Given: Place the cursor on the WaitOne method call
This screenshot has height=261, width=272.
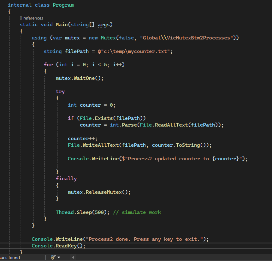Looking at the screenshot, I should pos(84,78).
